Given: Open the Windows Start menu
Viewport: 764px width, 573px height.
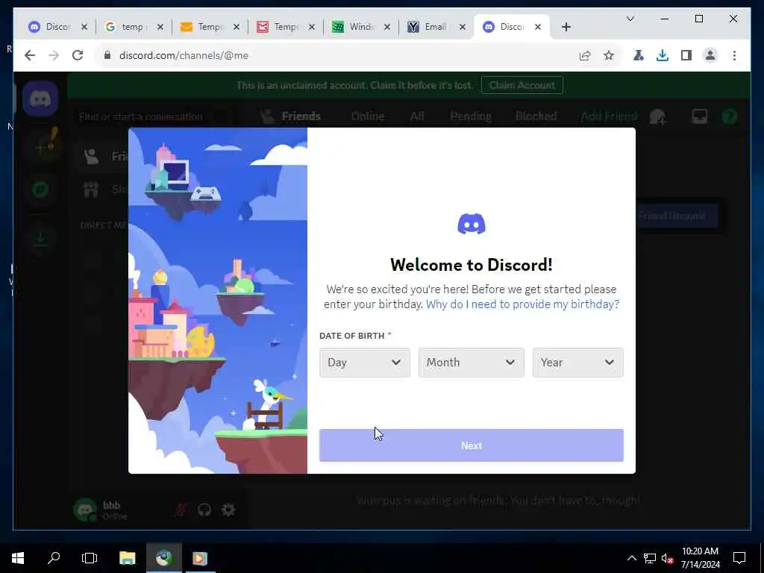Looking at the screenshot, I should (x=18, y=558).
